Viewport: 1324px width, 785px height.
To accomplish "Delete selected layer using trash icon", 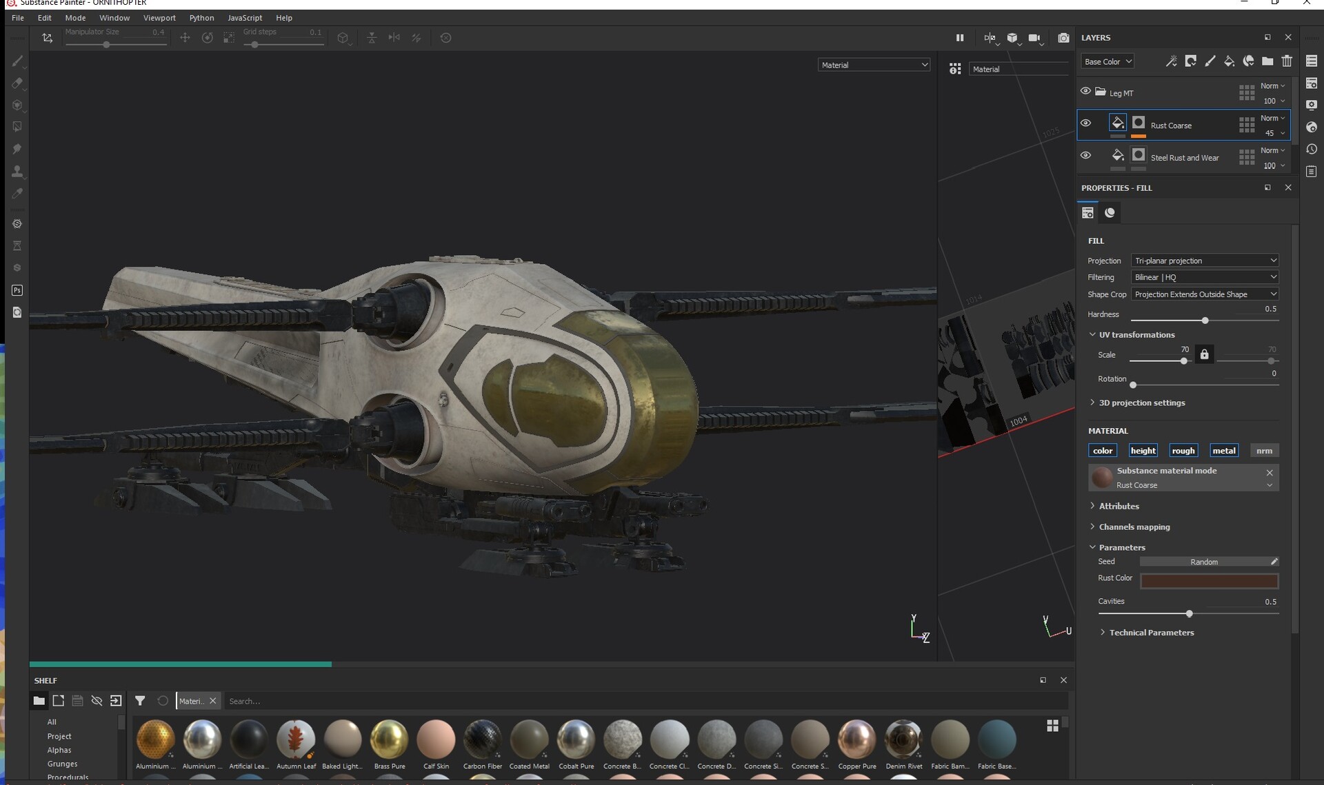I will click(1287, 61).
